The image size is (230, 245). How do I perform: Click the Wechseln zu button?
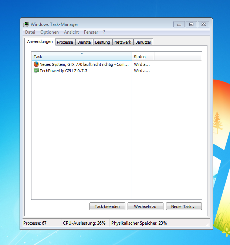pos(145,207)
